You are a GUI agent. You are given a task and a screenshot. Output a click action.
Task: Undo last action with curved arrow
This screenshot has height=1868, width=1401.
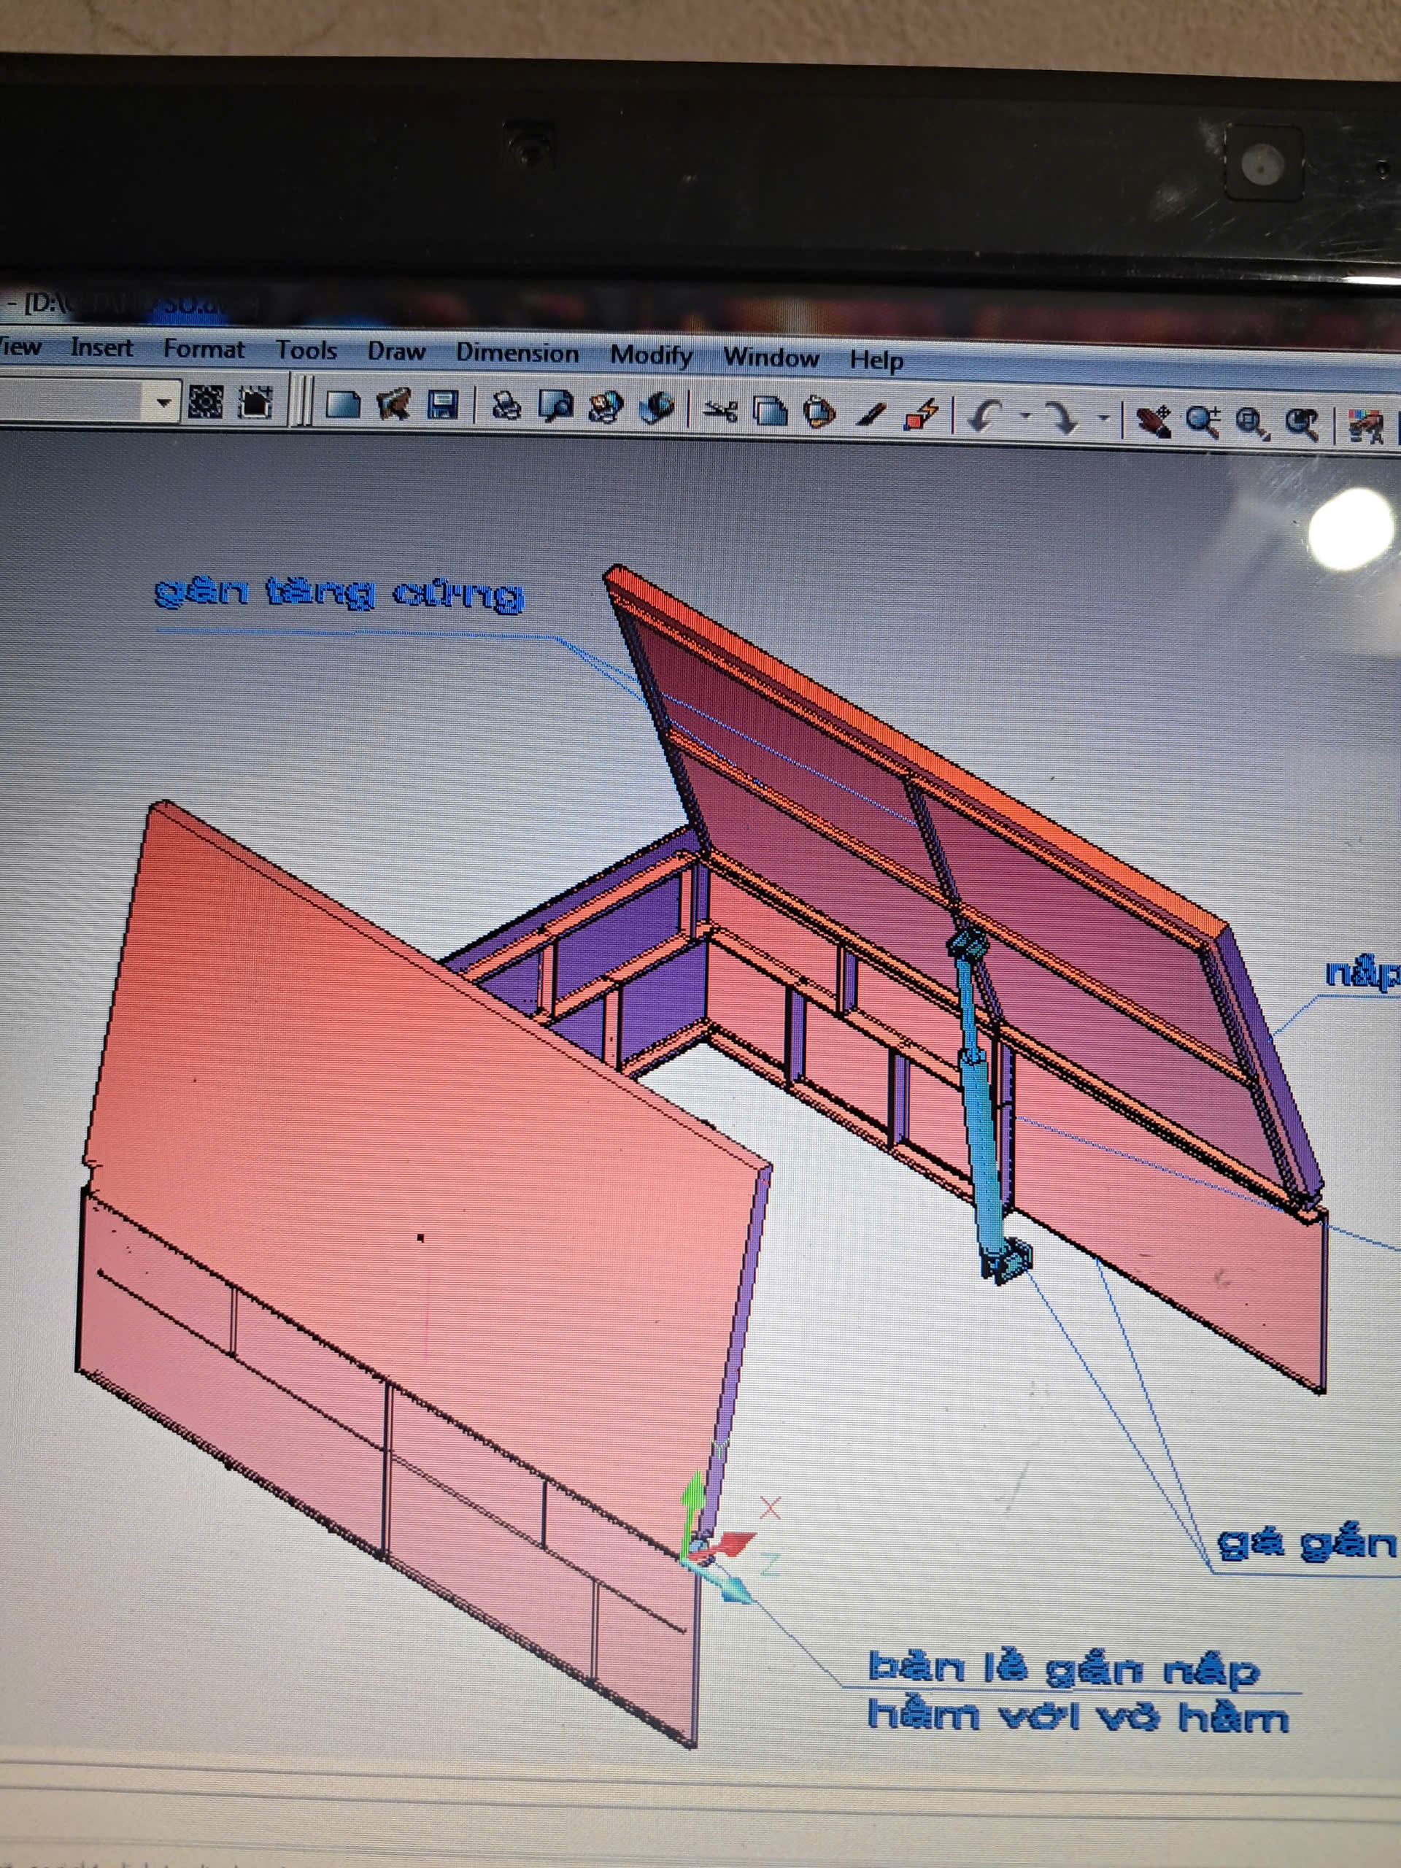click(984, 417)
